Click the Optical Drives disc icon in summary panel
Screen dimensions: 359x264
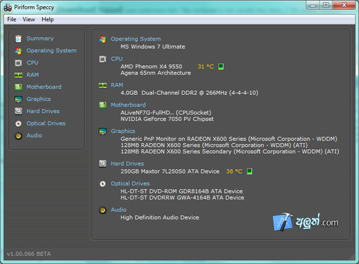[103, 184]
